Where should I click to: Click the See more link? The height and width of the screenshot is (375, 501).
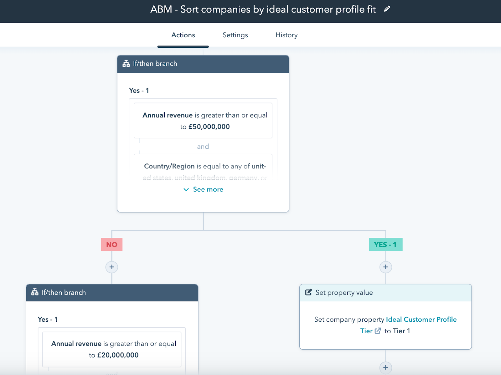[208, 189]
